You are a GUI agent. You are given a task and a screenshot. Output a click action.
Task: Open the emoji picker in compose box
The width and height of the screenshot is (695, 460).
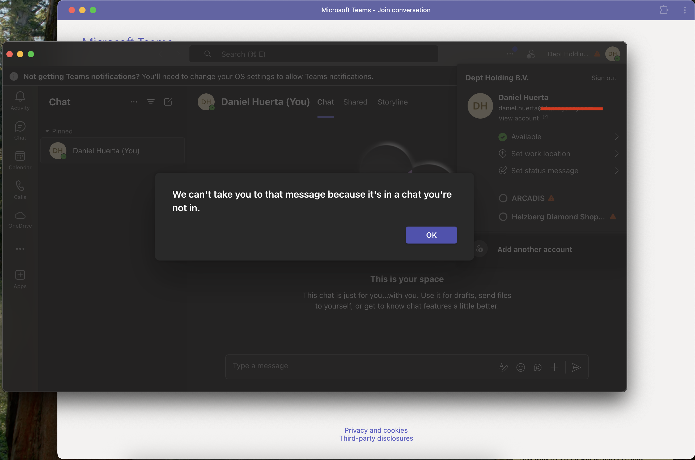click(x=520, y=367)
